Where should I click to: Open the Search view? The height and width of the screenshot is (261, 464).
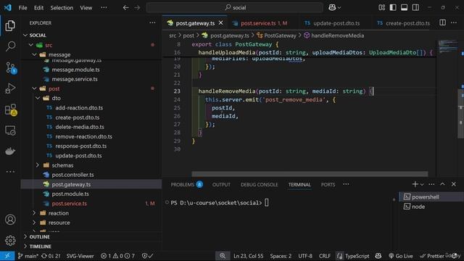10,46
